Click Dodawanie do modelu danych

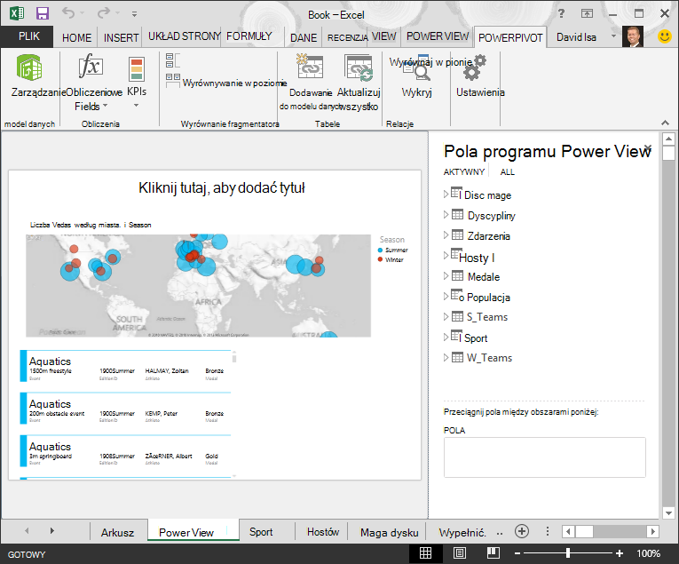310,83
